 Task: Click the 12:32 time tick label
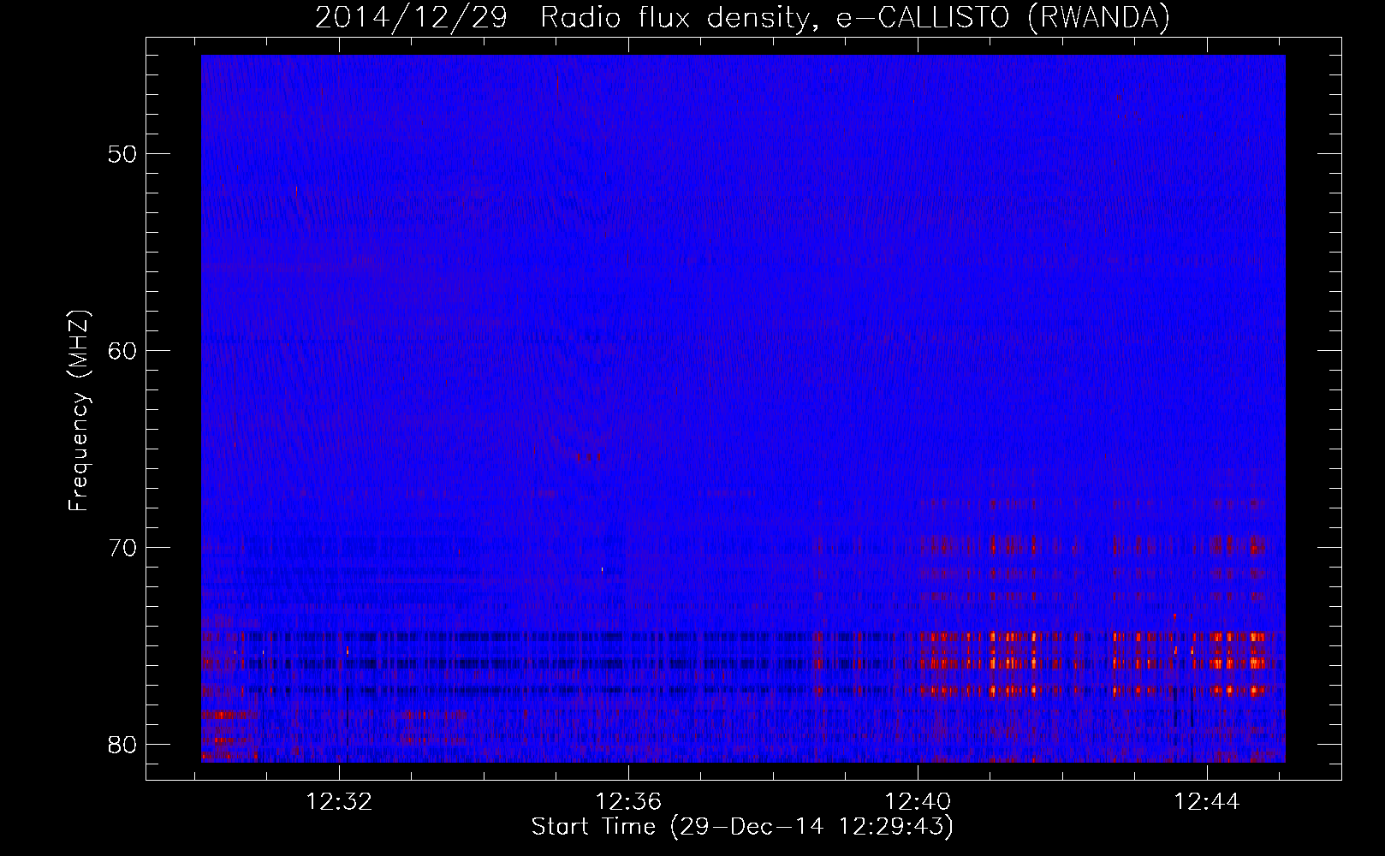coord(340,802)
